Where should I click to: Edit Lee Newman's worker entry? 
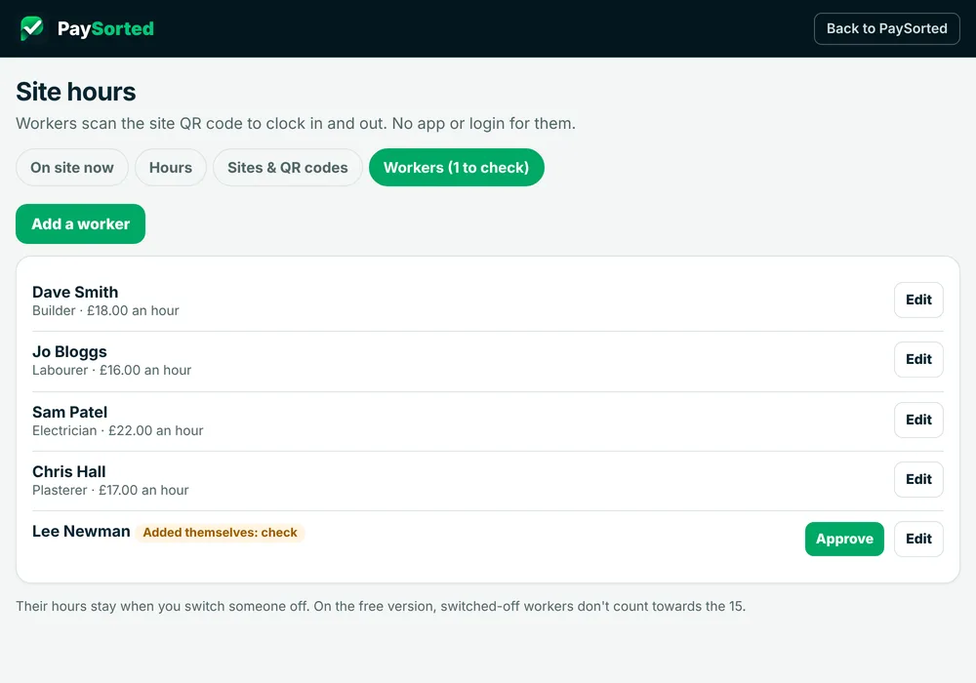point(918,539)
